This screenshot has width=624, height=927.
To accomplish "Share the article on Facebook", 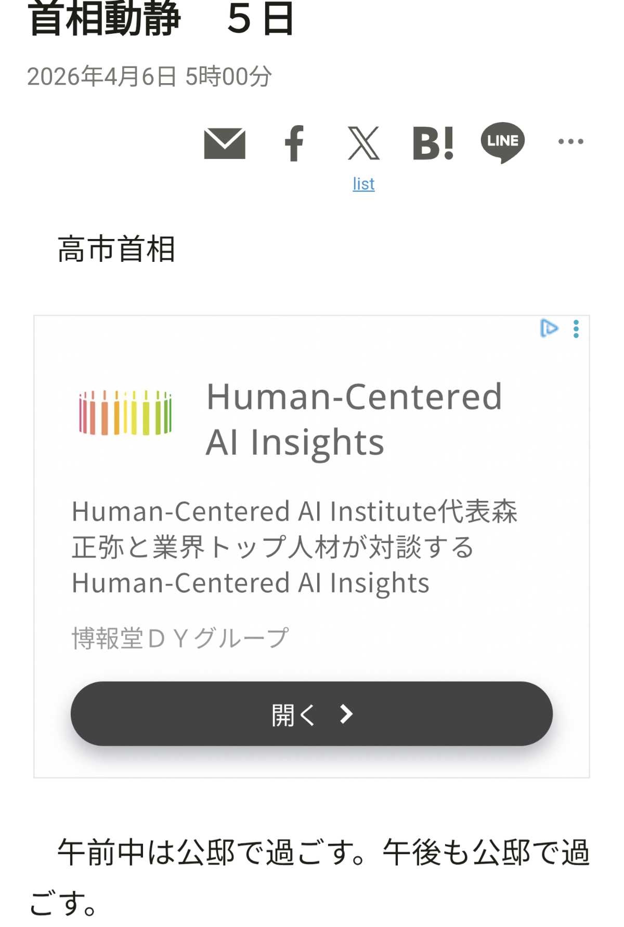I will click(294, 143).
